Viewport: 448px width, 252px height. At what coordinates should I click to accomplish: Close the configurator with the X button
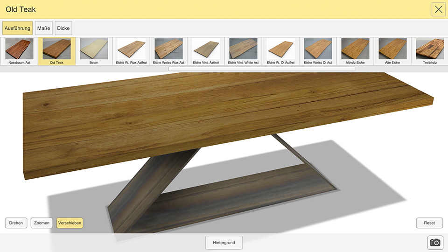(438, 9)
